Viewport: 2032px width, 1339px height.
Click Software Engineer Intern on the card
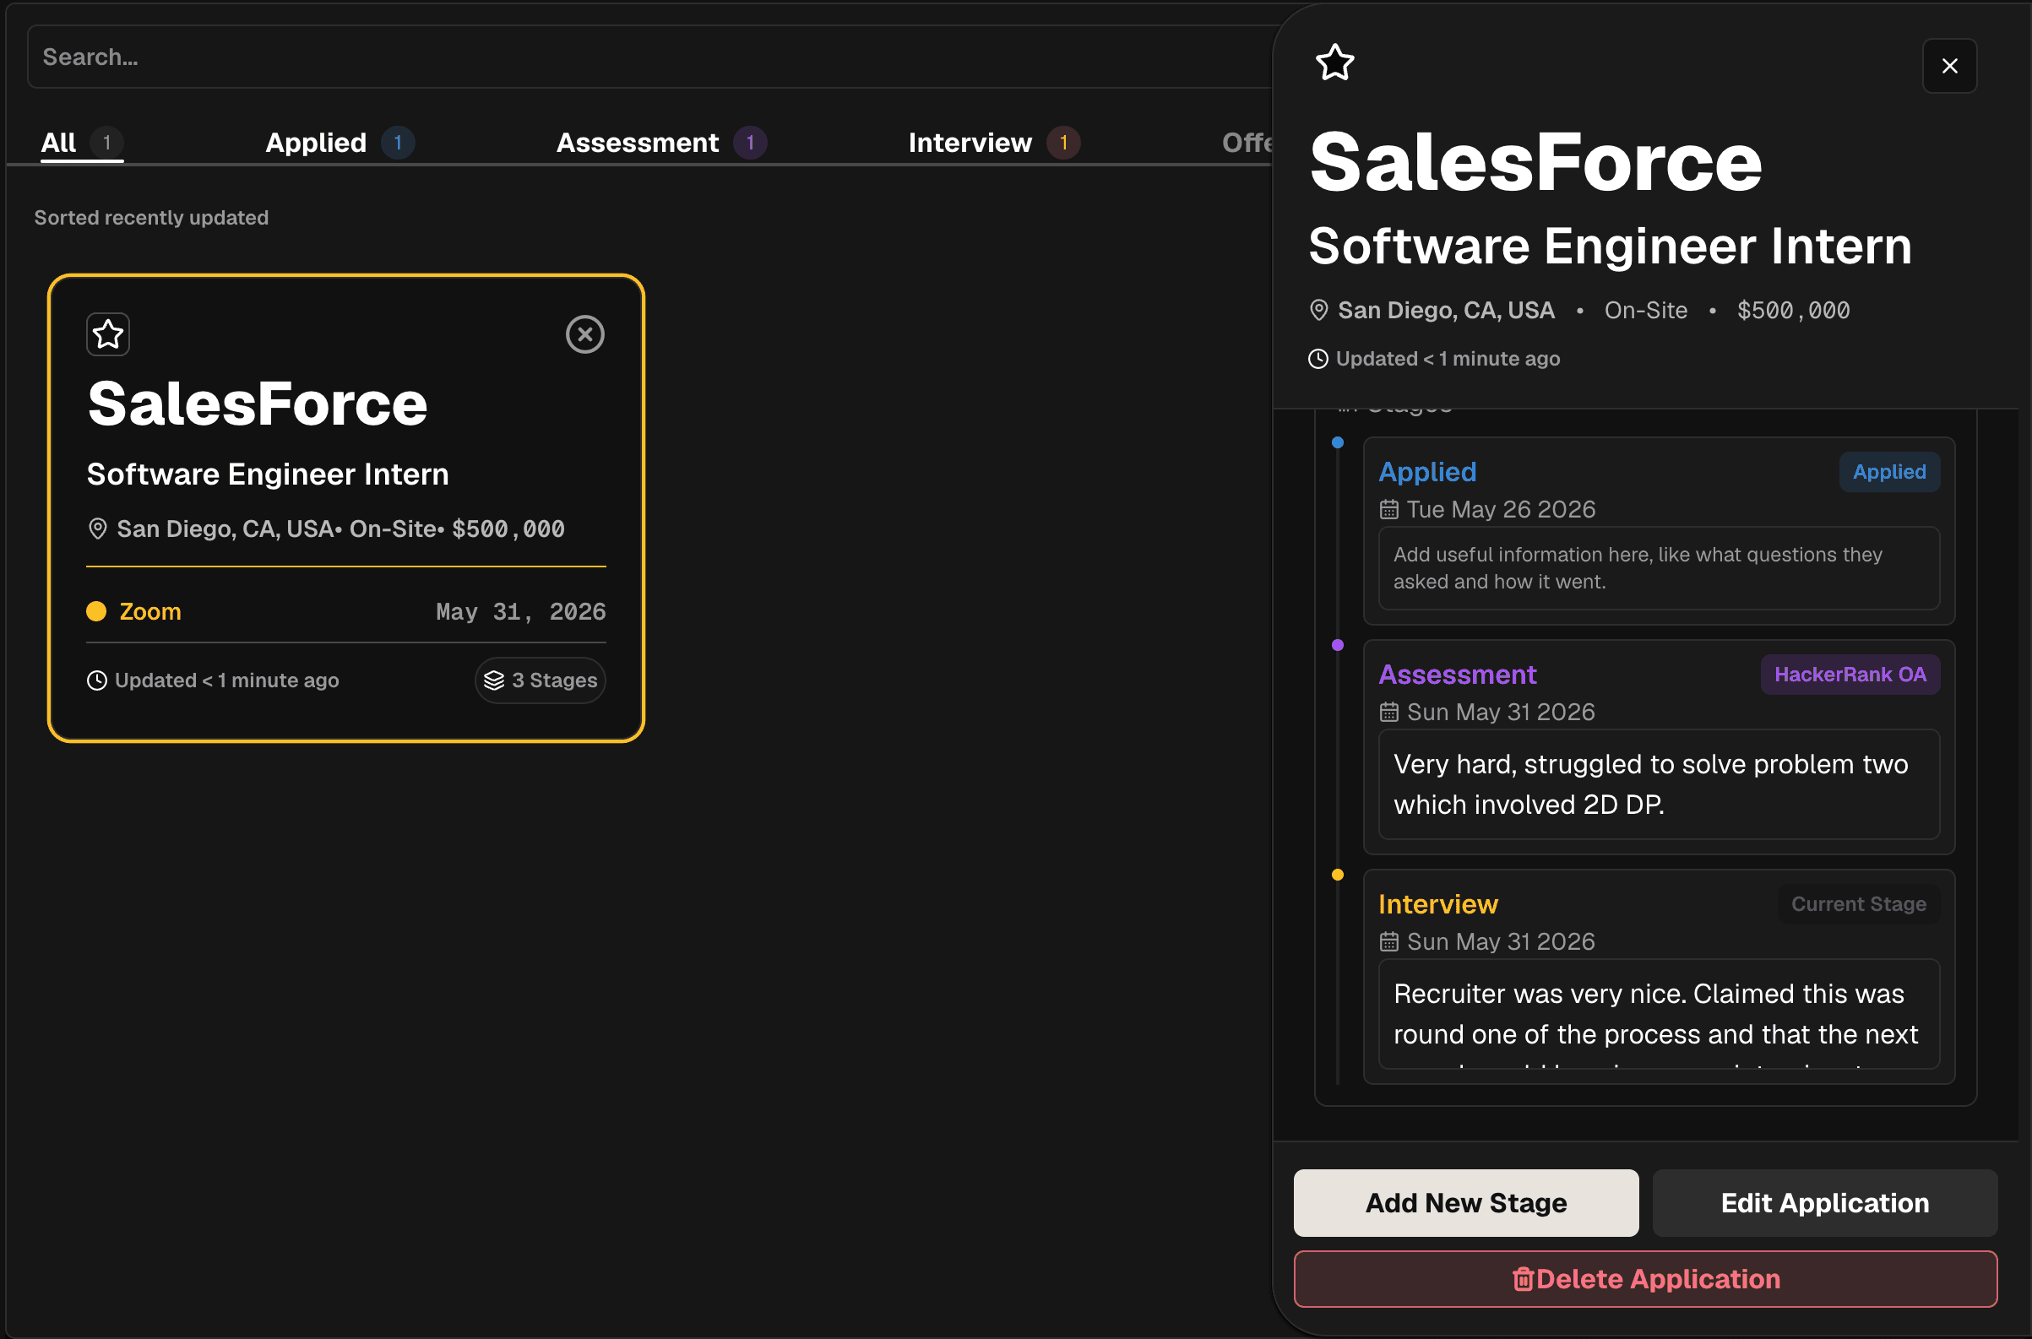[x=269, y=474]
